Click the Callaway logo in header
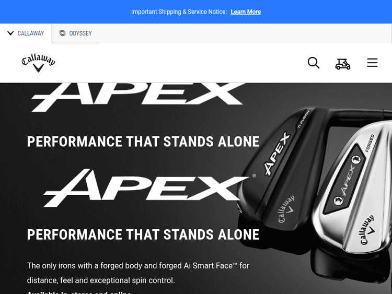The image size is (392, 294). point(39,63)
